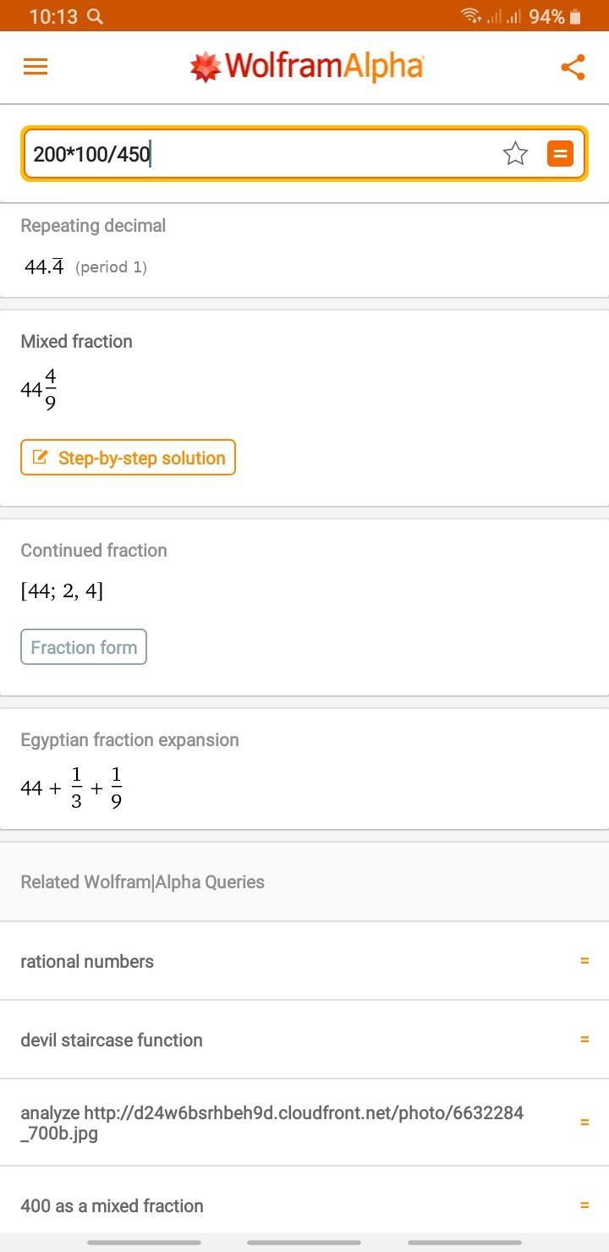Open the analyze cloudfront photo query
The width and height of the screenshot is (609, 1252).
tap(272, 1123)
